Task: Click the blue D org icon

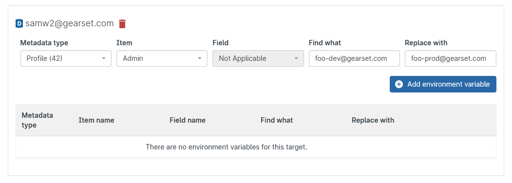Action: point(19,23)
